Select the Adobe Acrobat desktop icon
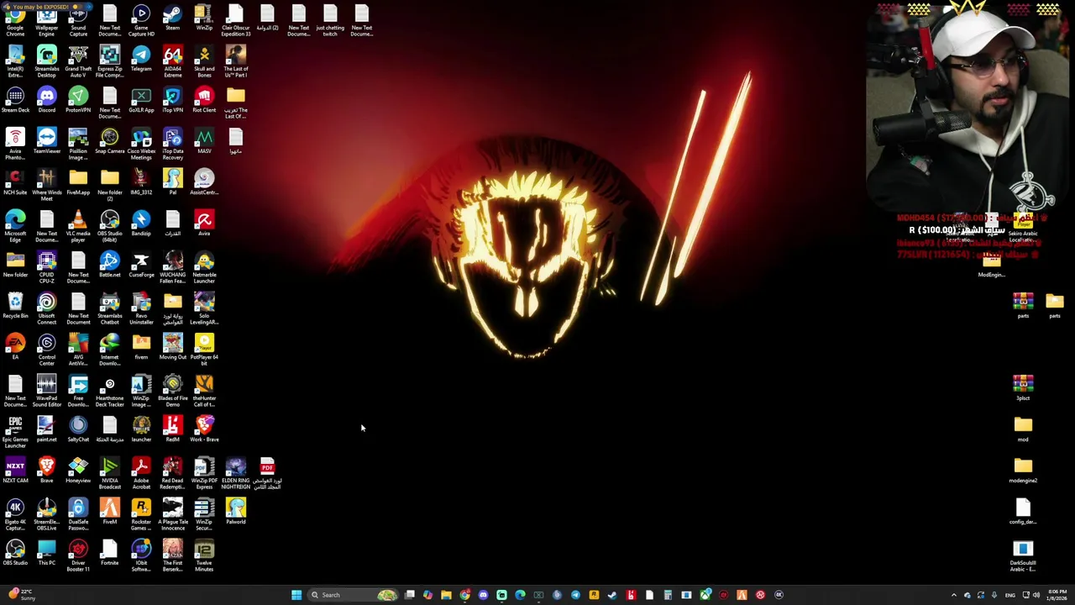 [x=141, y=474]
